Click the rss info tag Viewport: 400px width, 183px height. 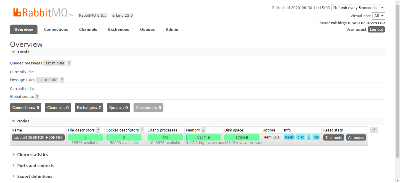tap(316, 137)
